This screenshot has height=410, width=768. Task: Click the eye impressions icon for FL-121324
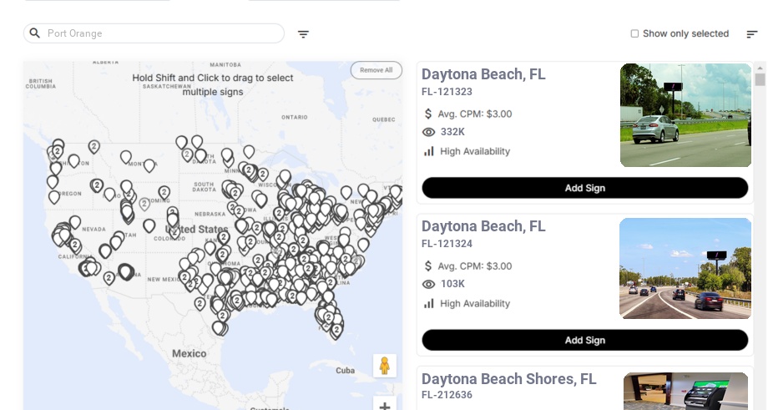[x=429, y=284]
